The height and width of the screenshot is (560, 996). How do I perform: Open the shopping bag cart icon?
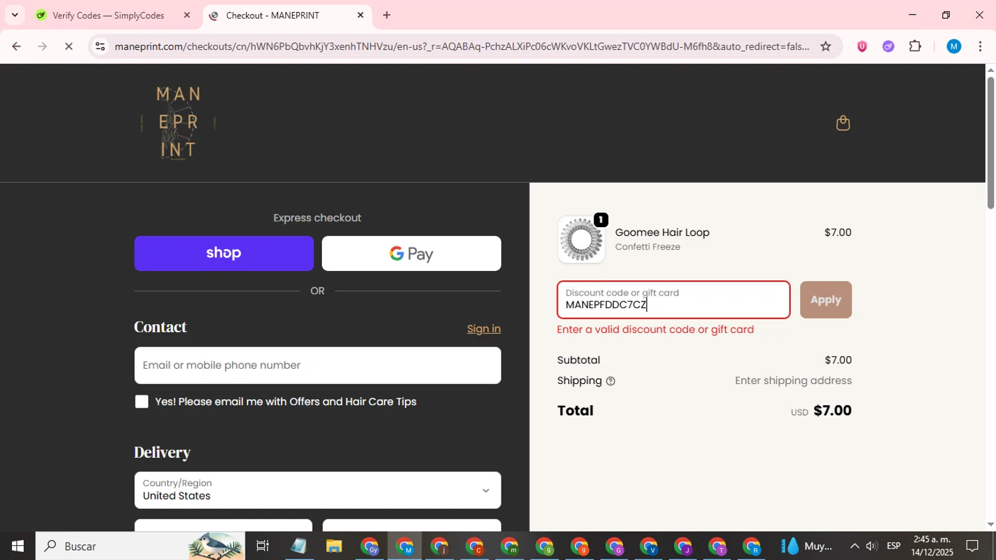coord(843,123)
